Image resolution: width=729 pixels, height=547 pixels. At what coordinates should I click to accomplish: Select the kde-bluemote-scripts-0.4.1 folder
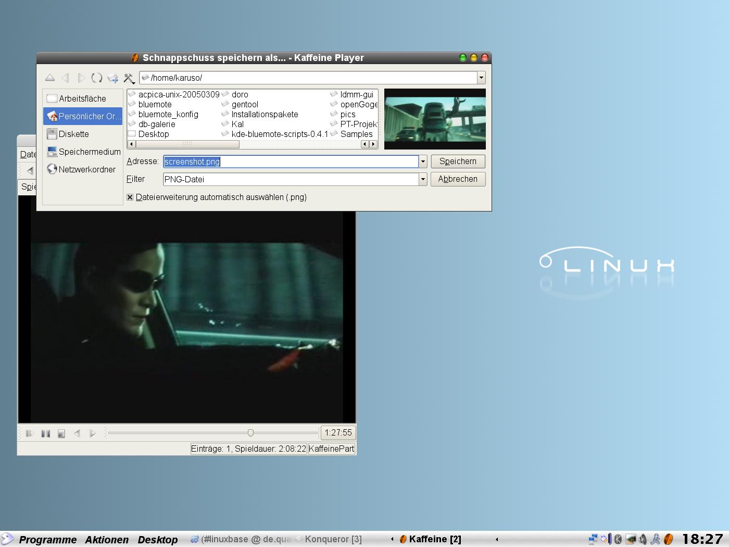pyautogui.click(x=275, y=134)
